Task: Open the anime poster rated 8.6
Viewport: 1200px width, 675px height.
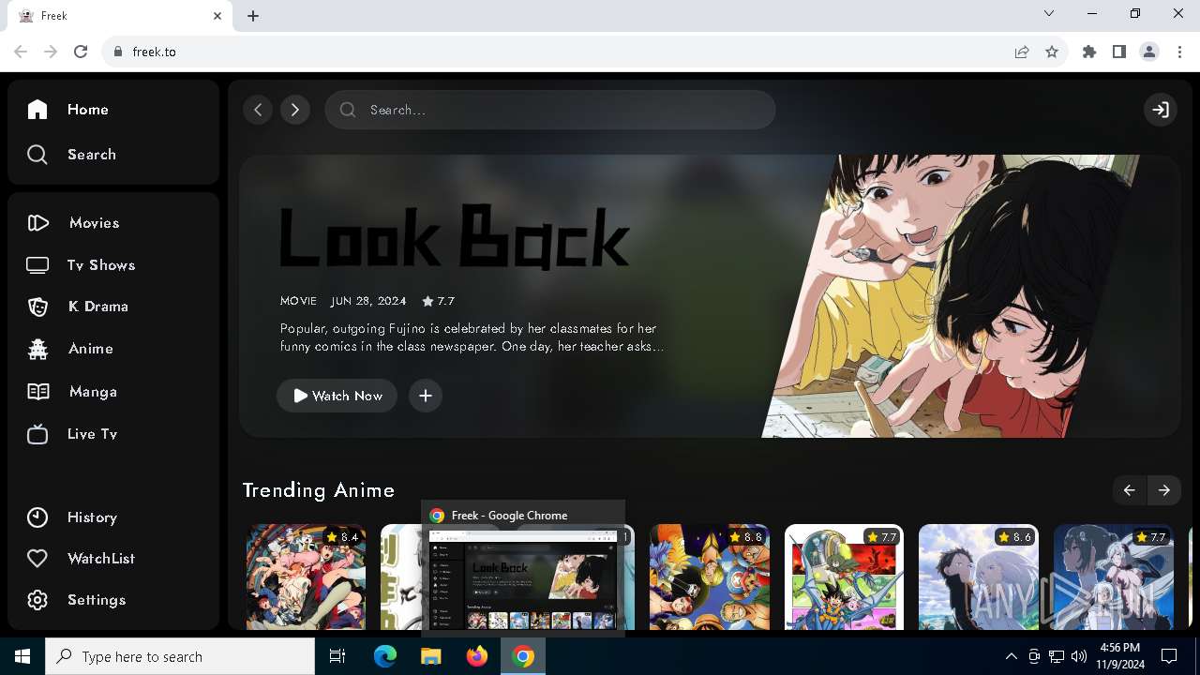Action: [x=979, y=577]
